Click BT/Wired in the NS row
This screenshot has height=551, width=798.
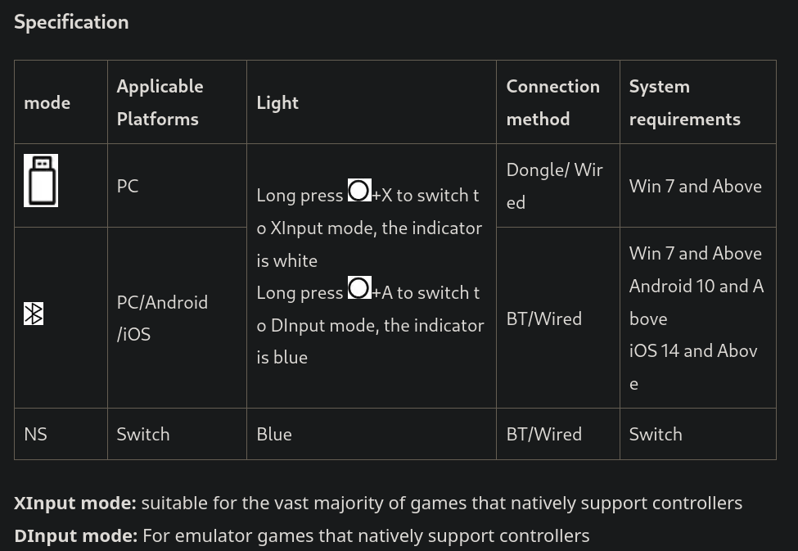544,434
